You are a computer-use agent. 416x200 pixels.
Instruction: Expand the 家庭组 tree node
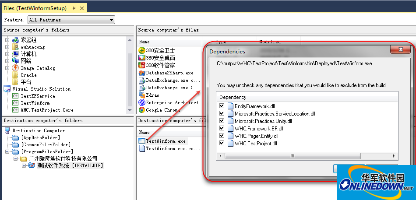point(7,40)
